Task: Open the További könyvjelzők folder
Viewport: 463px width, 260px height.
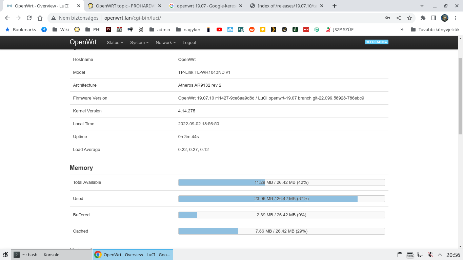Action: (x=435, y=29)
